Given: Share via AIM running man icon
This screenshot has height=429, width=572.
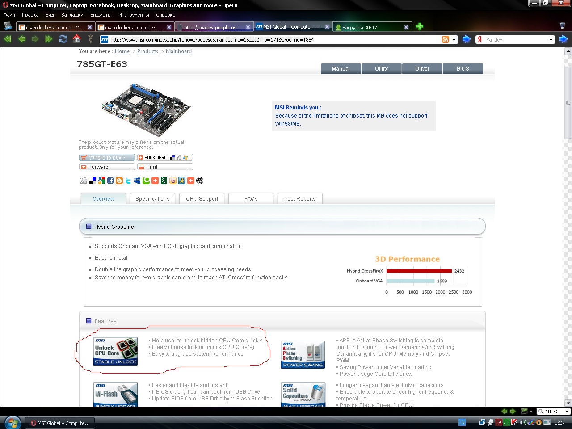Looking at the screenshot, I should click(182, 181).
